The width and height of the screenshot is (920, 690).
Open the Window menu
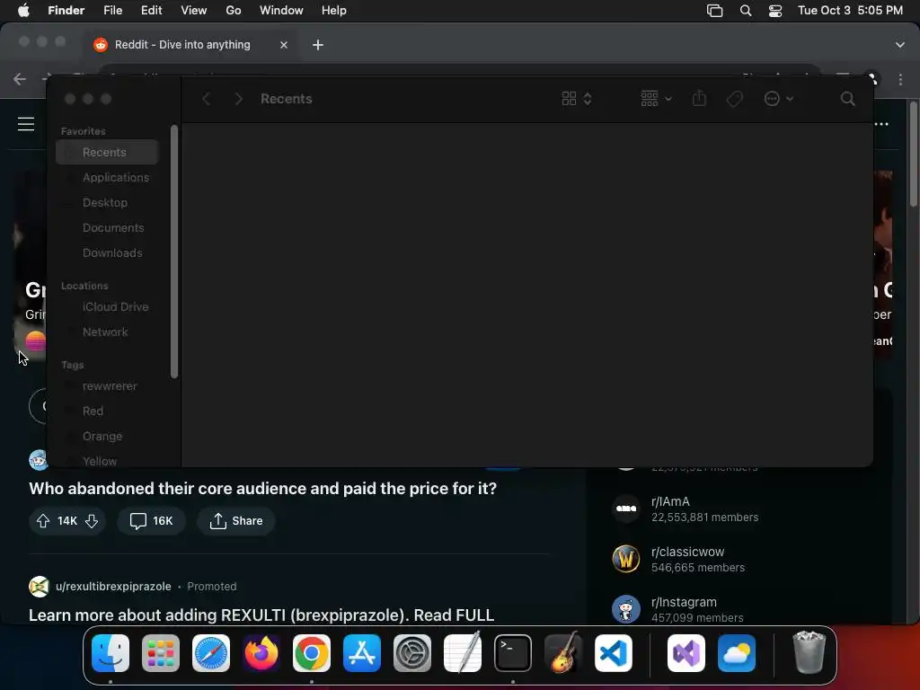pyautogui.click(x=281, y=11)
